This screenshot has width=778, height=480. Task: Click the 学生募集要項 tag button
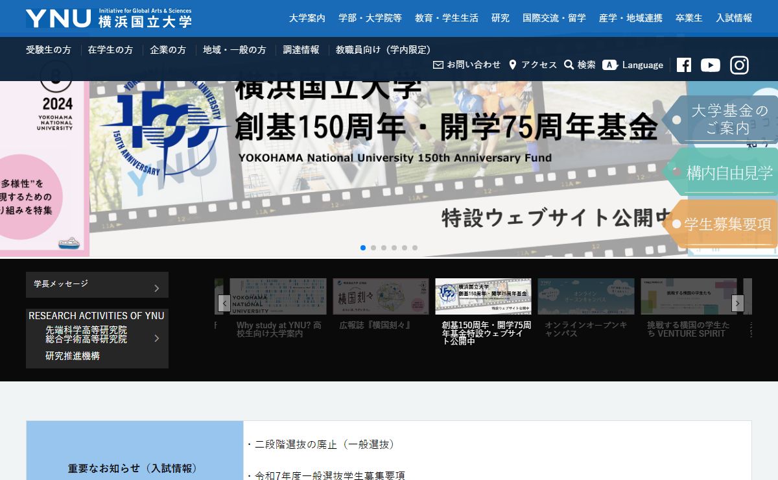[x=721, y=224]
